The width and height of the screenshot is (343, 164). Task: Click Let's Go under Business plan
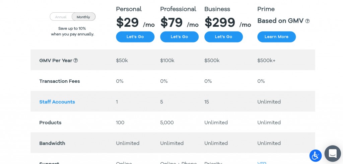click(223, 37)
